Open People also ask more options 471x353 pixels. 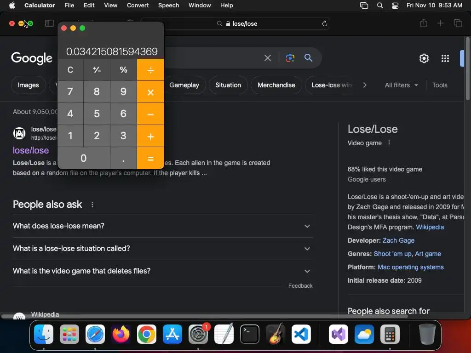point(92,205)
